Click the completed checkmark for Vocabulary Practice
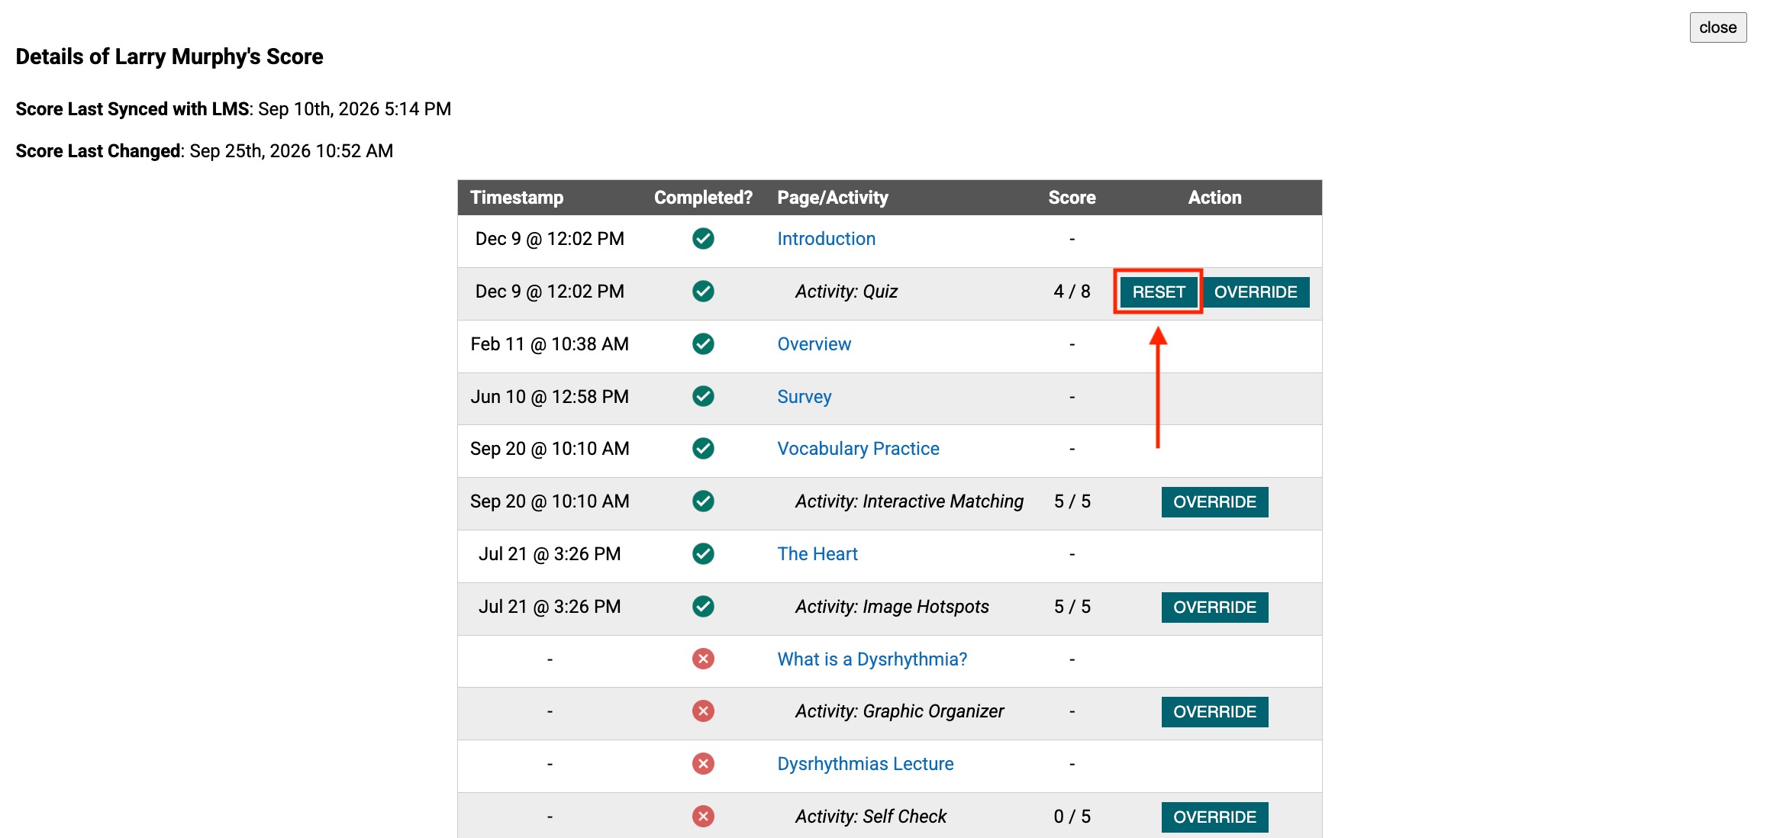 [703, 448]
